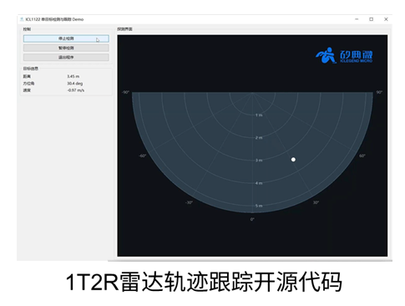Click the 30.4 deg azimuth value
This screenshot has height=306, width=405.
click(x=75, y=84)
